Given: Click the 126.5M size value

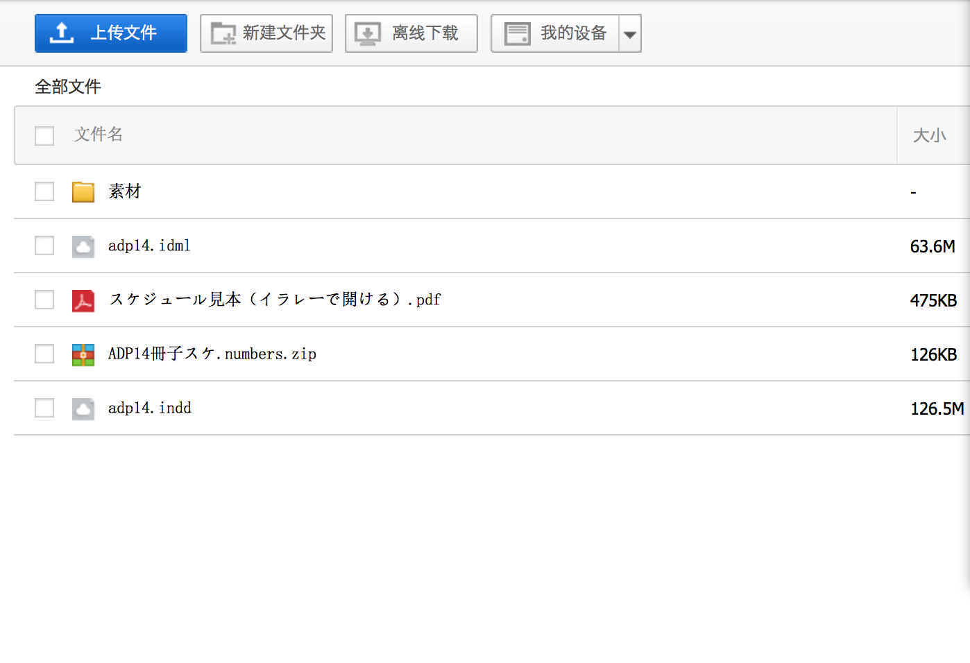Looking at the screenshot, I should point(937,408).
